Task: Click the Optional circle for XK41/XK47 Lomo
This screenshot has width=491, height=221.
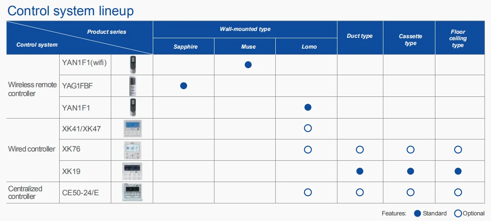Action: [308, 129]
